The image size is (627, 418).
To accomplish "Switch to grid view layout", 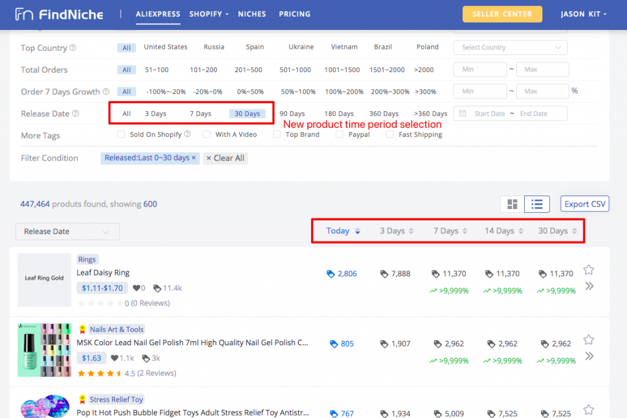I will pos(512,204).
